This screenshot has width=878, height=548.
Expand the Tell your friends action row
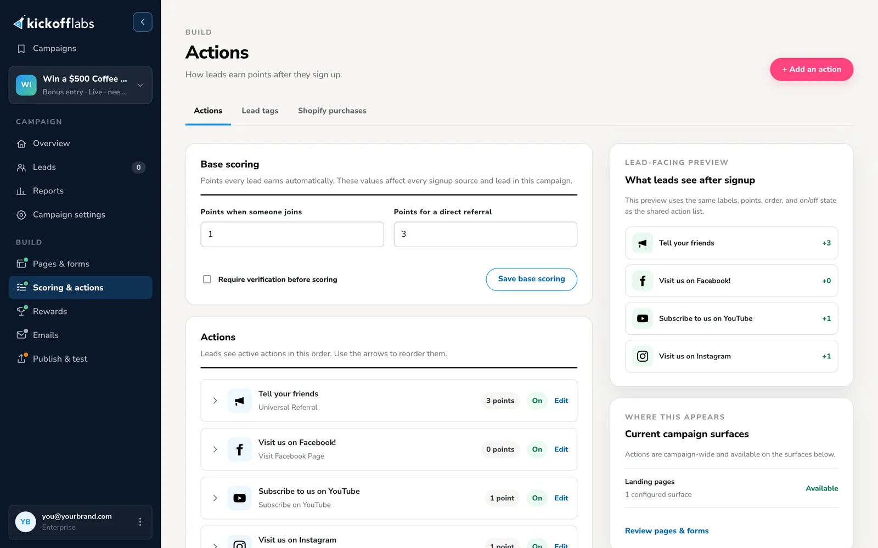[215, 401]
